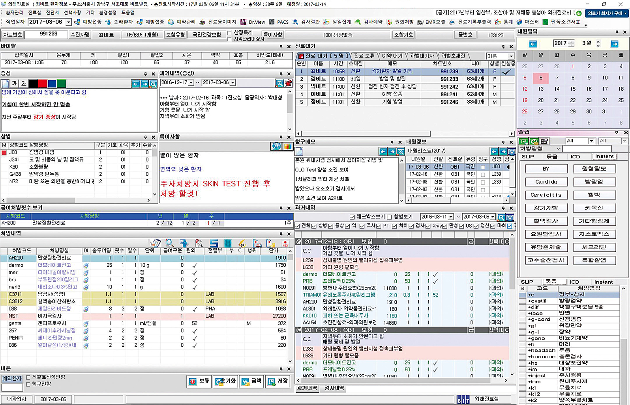
Task: Open the Dr.View toolbar icon
Action: point(253,22)
